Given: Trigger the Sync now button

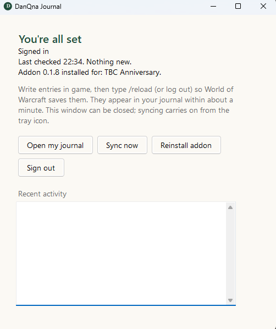Looking at the screenshot, I should [122, 145].
